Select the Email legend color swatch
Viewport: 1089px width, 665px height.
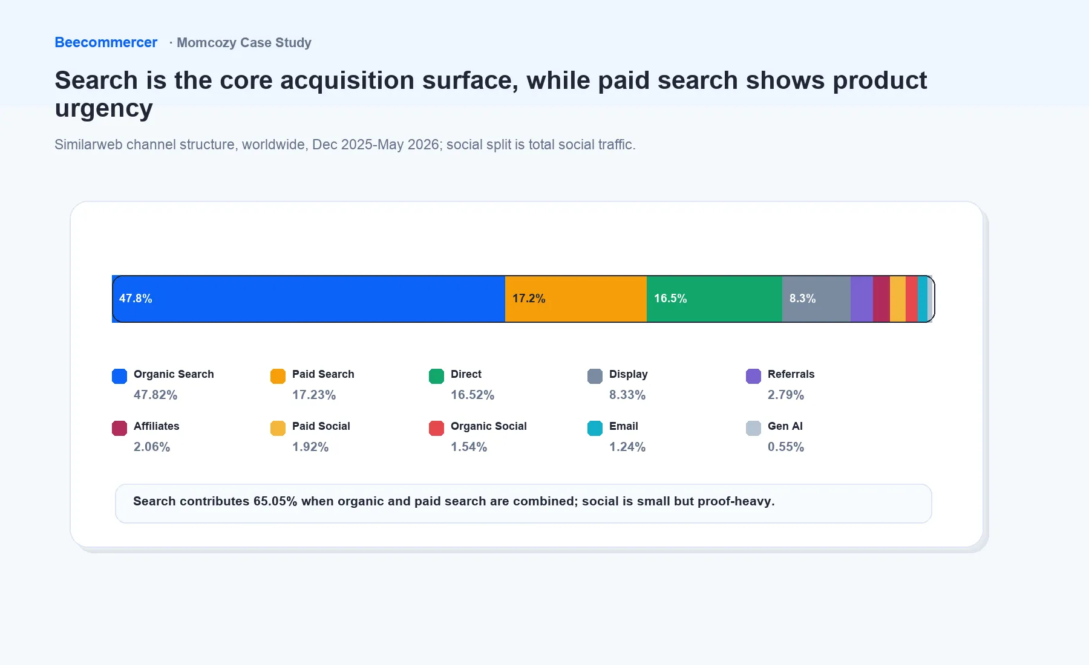point(595,428)
